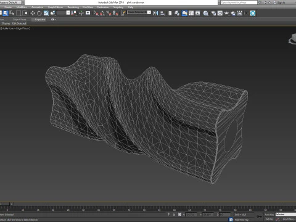This screenshot has height=222, width=296.
Task: Click the X coordinate field
Action: [191, 215]
